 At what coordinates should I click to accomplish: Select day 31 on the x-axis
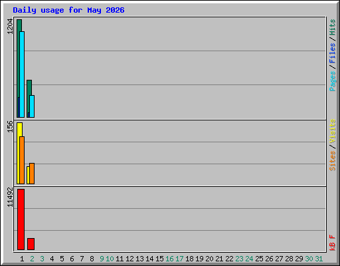[319, 259]
